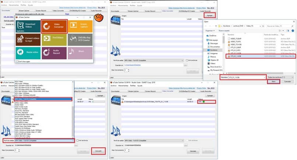Select Disco local (C:) in Open dialog
Screen dimensions: 297x160
[214, 67]
